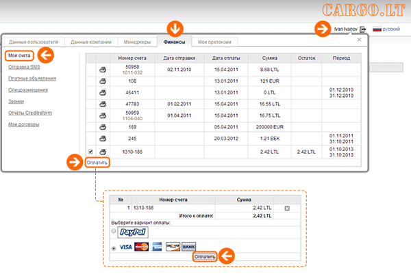Click Оплатить link below invoice table
This screenshot has width=411, height=276.
pyautogui.click(x=97, y=163)
